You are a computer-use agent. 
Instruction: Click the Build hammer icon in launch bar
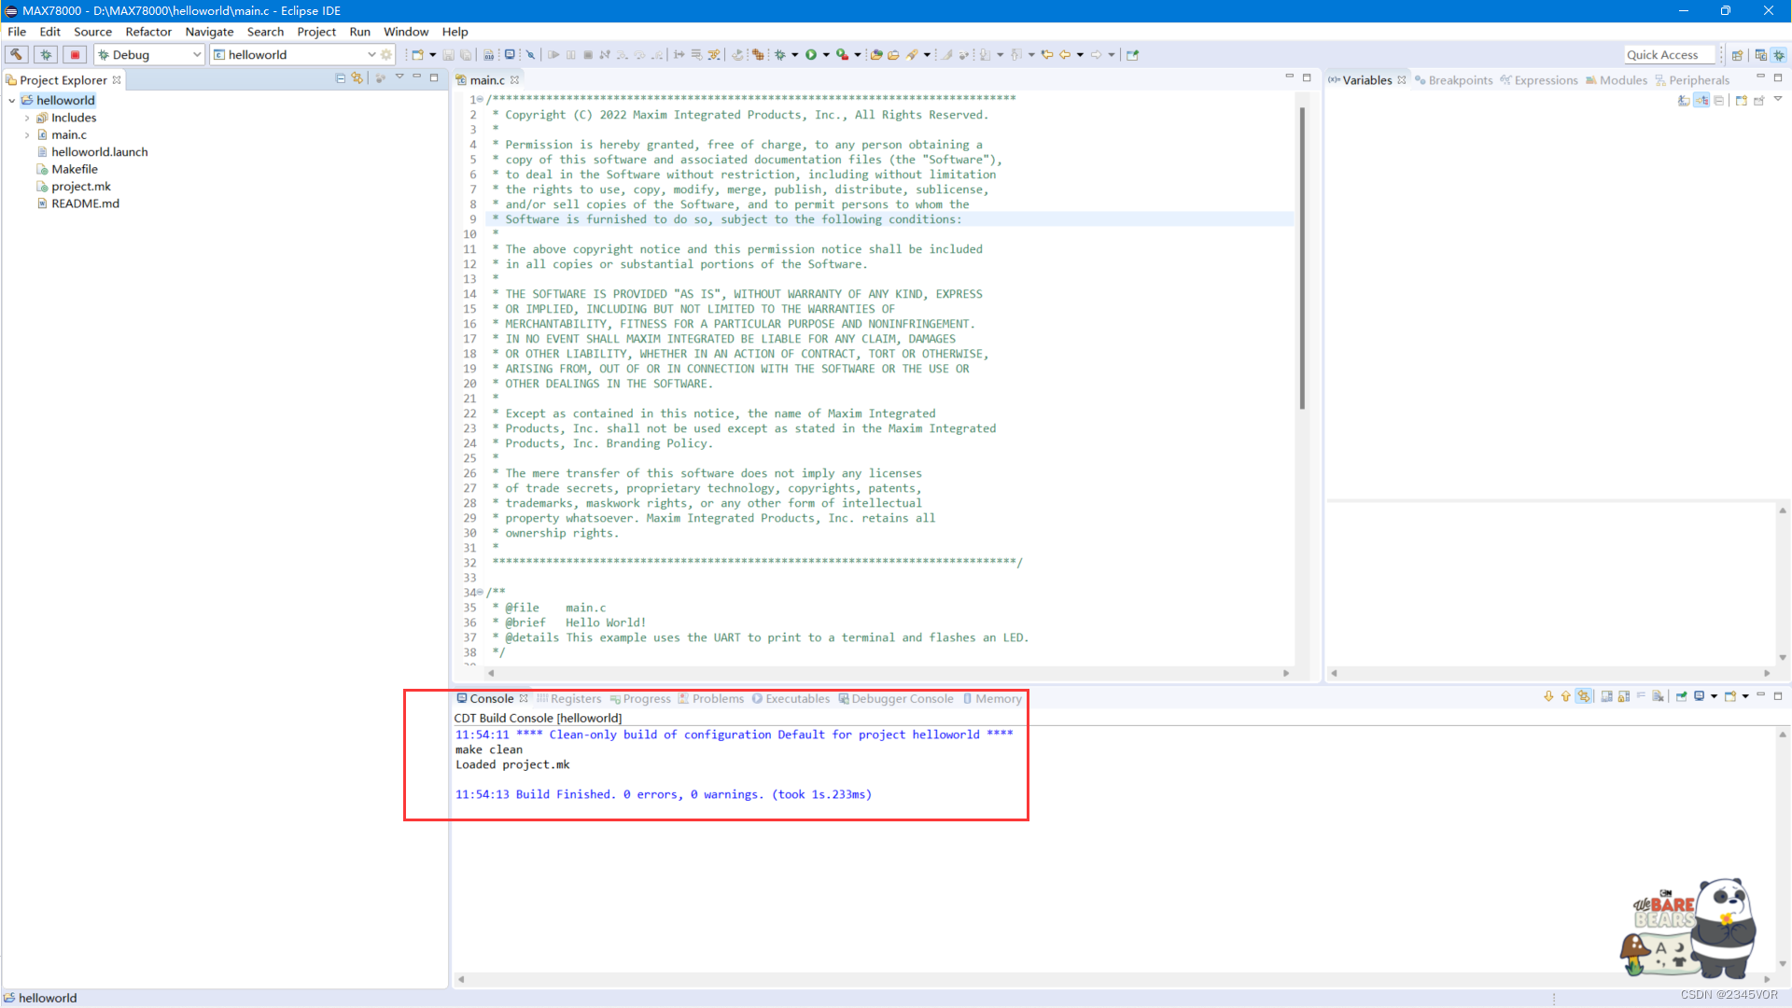[x=17, y=54]
